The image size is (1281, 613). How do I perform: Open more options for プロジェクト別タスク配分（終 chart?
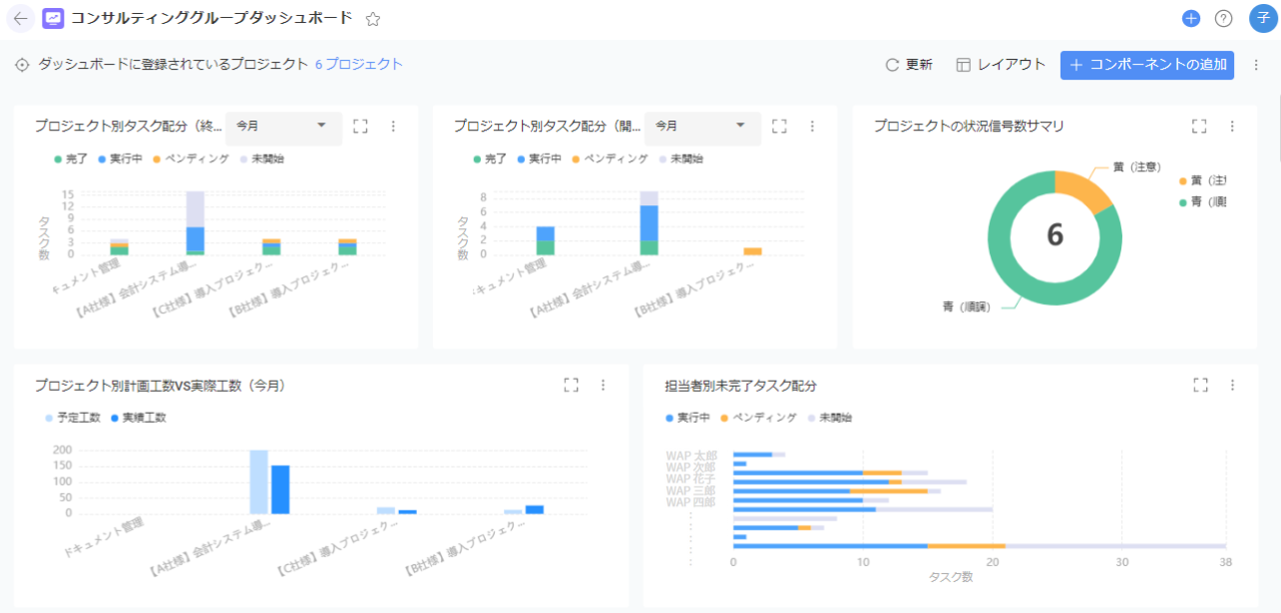[x=393, y=127]
